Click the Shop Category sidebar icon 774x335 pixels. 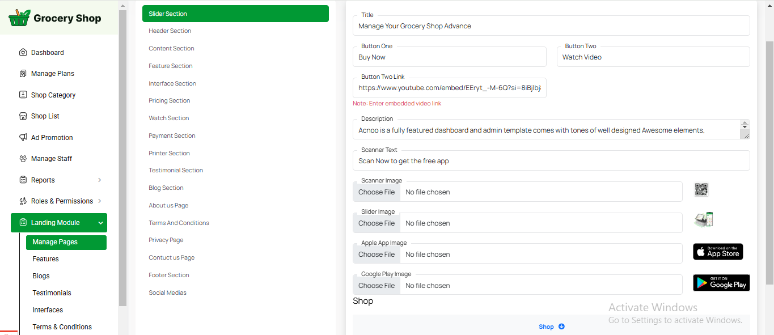(x=23, y=95)
